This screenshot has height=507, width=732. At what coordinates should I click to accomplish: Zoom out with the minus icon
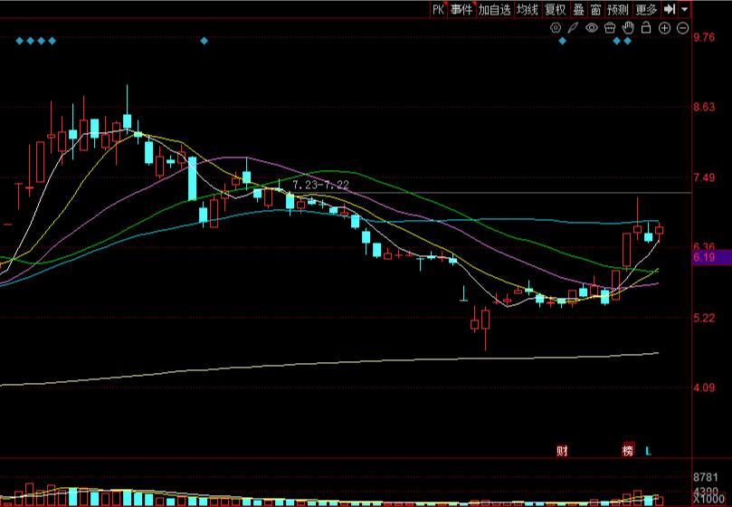(682, 28)
